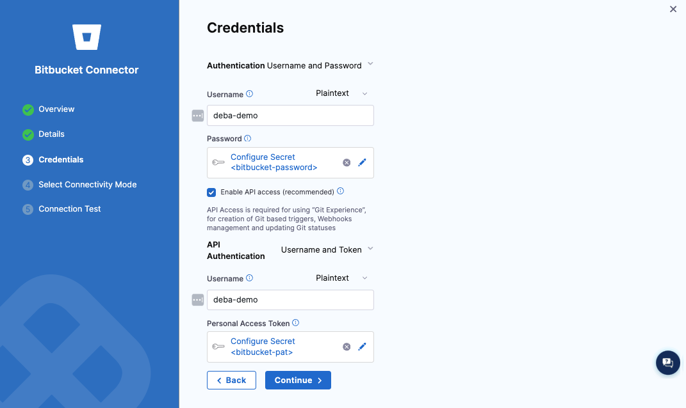The height and width of the screenshot is (408, 686).
Task: Clear the bitbucket-pat secret
Action: pyautogui.click(x=347, y=347)
